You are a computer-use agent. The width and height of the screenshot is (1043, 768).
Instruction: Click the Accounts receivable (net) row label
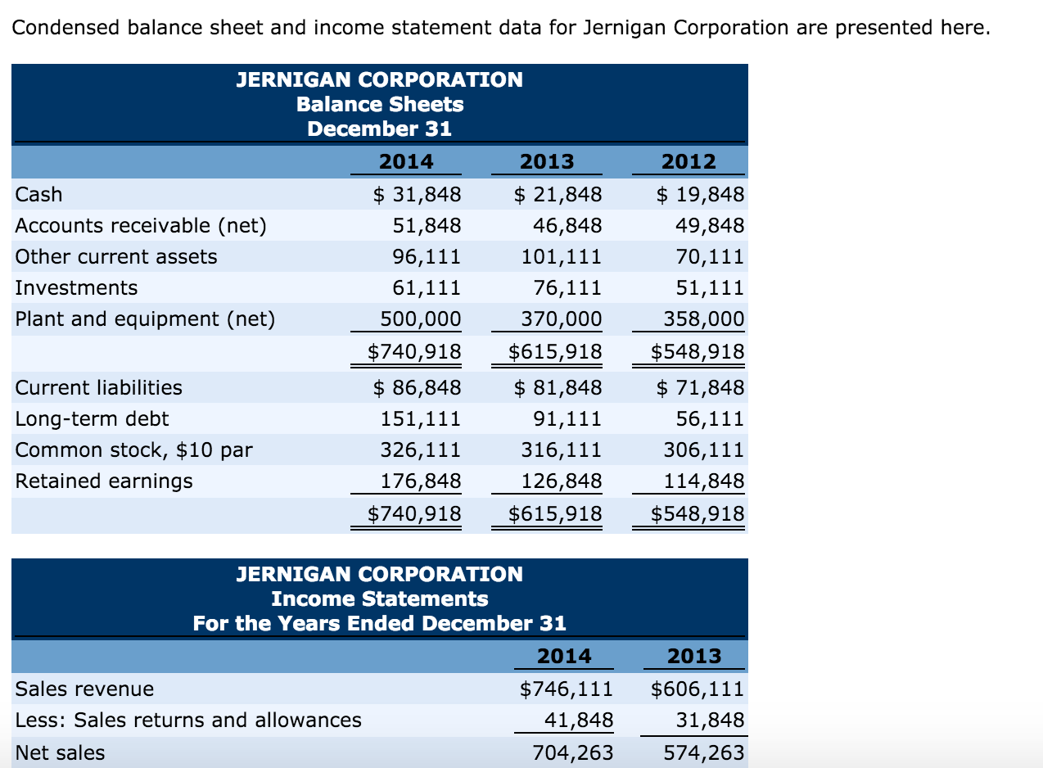pos(138,225)
